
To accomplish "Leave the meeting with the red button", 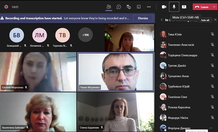I will (x=202, y=7).
